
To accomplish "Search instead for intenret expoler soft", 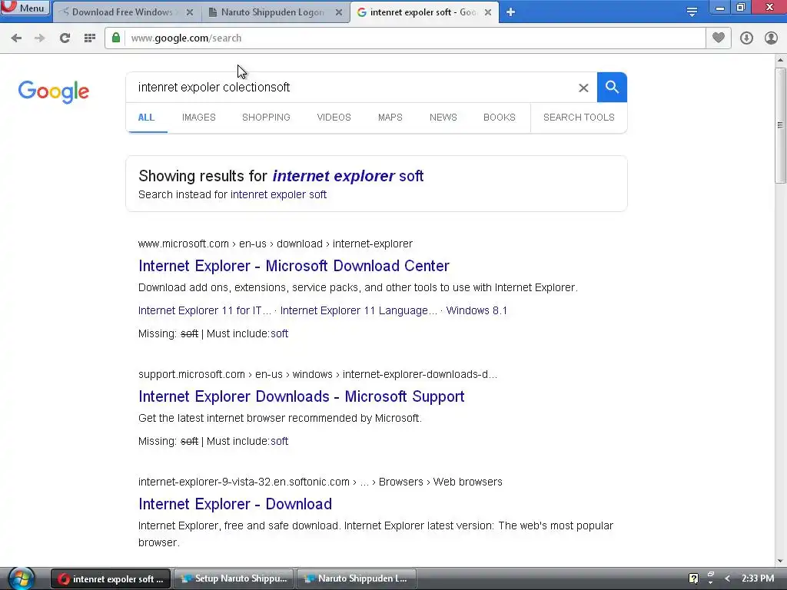I will coord(278,194).
